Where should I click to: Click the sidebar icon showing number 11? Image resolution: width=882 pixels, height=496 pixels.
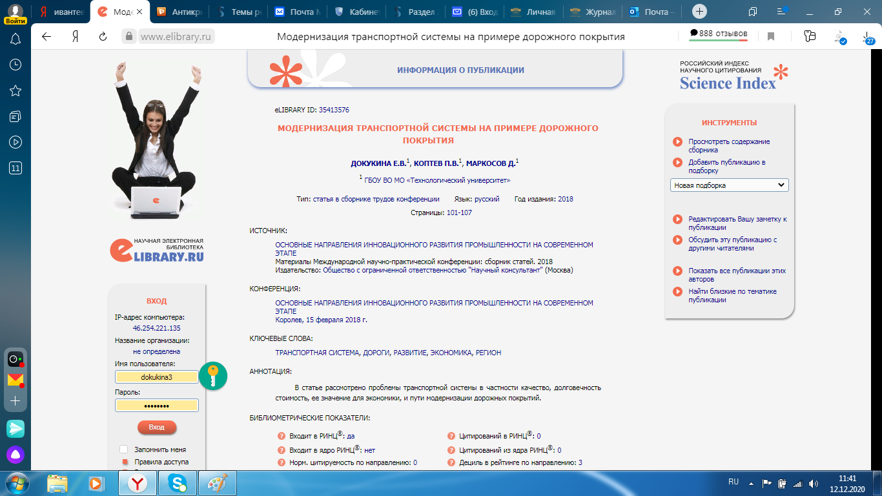[15, 168]
